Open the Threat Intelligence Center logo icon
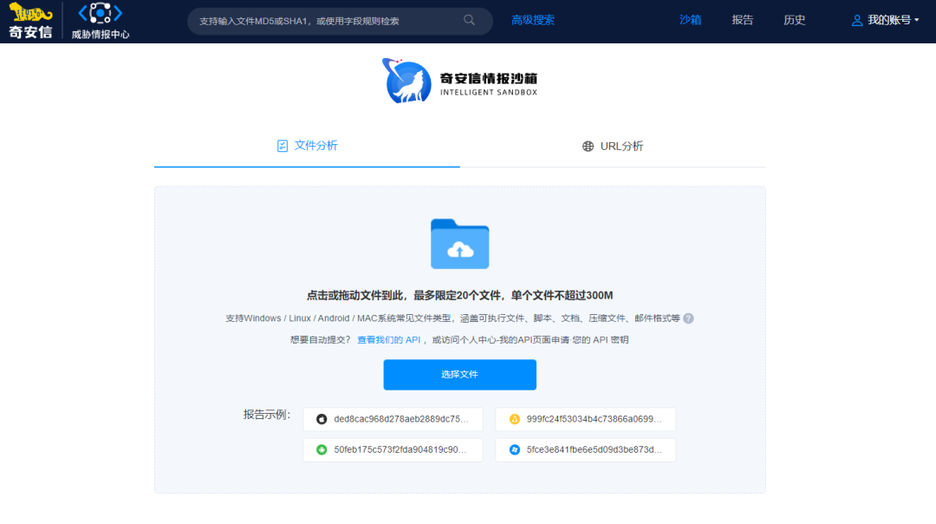This screenshot has width=936, height=524. point(101,13)
